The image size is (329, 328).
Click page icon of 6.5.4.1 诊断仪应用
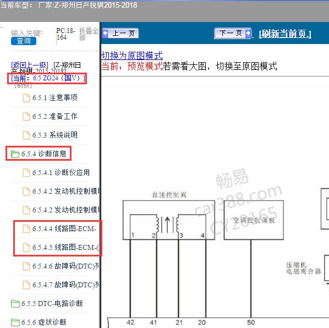[26, 173]
